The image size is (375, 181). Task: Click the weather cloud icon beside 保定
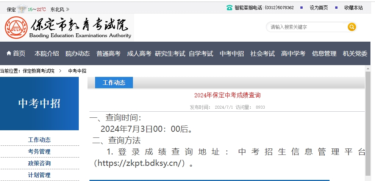(22, 9)
